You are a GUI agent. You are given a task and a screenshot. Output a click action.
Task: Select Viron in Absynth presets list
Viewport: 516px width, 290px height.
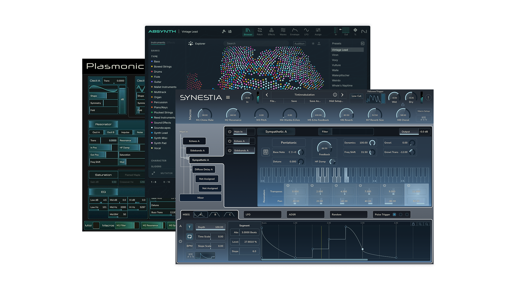(x=335, y=55)
